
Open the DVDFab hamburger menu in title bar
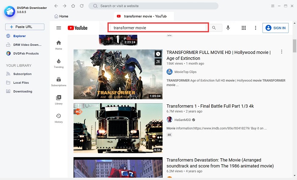tap(273, 6)
